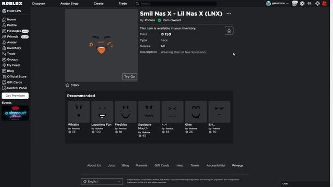This screenshot has height=187, width=333.
Task: Open the Help footer link
Action: tap(180, 165)
